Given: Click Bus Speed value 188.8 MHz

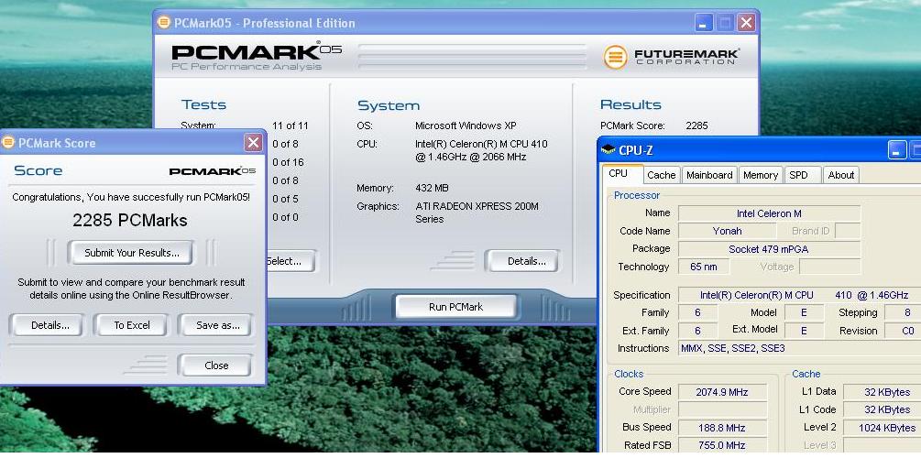Looking at the screenshot, I should point(722,428).
